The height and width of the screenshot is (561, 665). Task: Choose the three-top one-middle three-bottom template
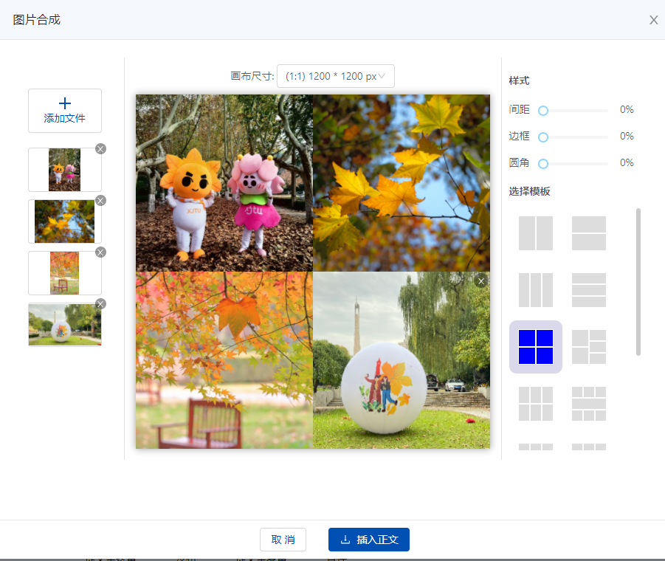click(589, 404)
